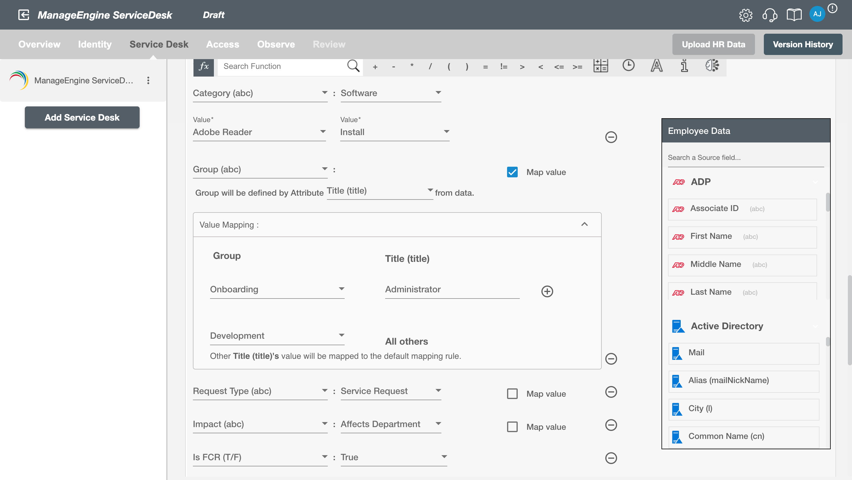This screenshot has height=480, width=852.
Task: Click the Upload HR Data button
Action: (x=714, y=44)
